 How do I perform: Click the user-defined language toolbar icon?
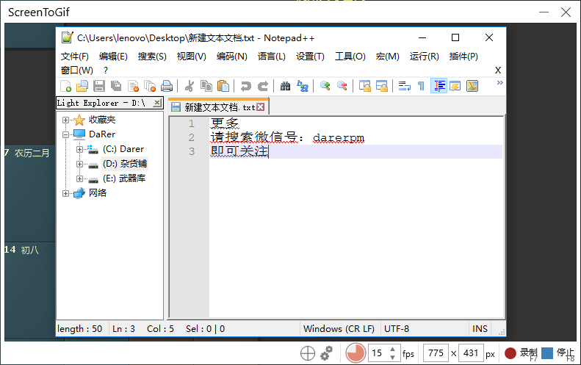tap(455, 86)
